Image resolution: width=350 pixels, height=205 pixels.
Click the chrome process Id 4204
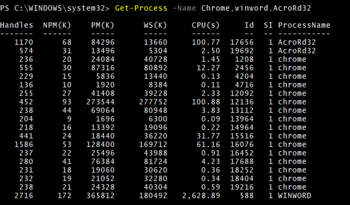pos(244,76)
